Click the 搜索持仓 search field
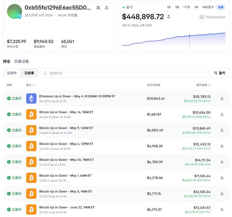This screenshot has width=232, height=217. click(124, 73)
